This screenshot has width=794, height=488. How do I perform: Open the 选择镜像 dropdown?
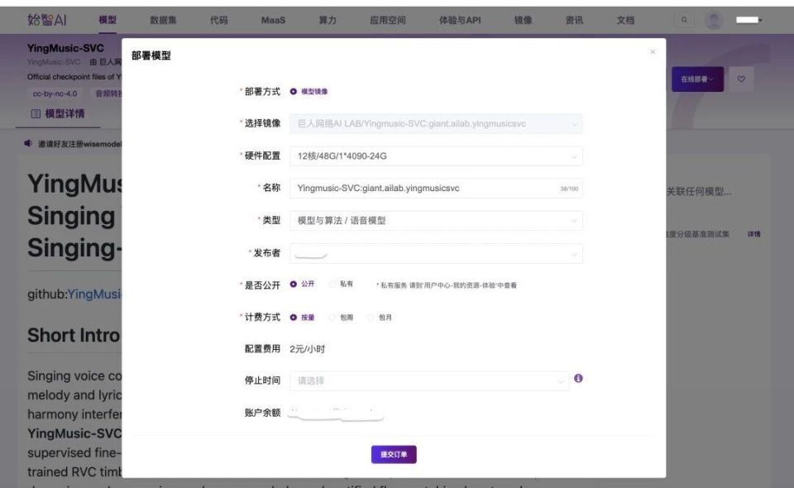click(x=436, y=123)
